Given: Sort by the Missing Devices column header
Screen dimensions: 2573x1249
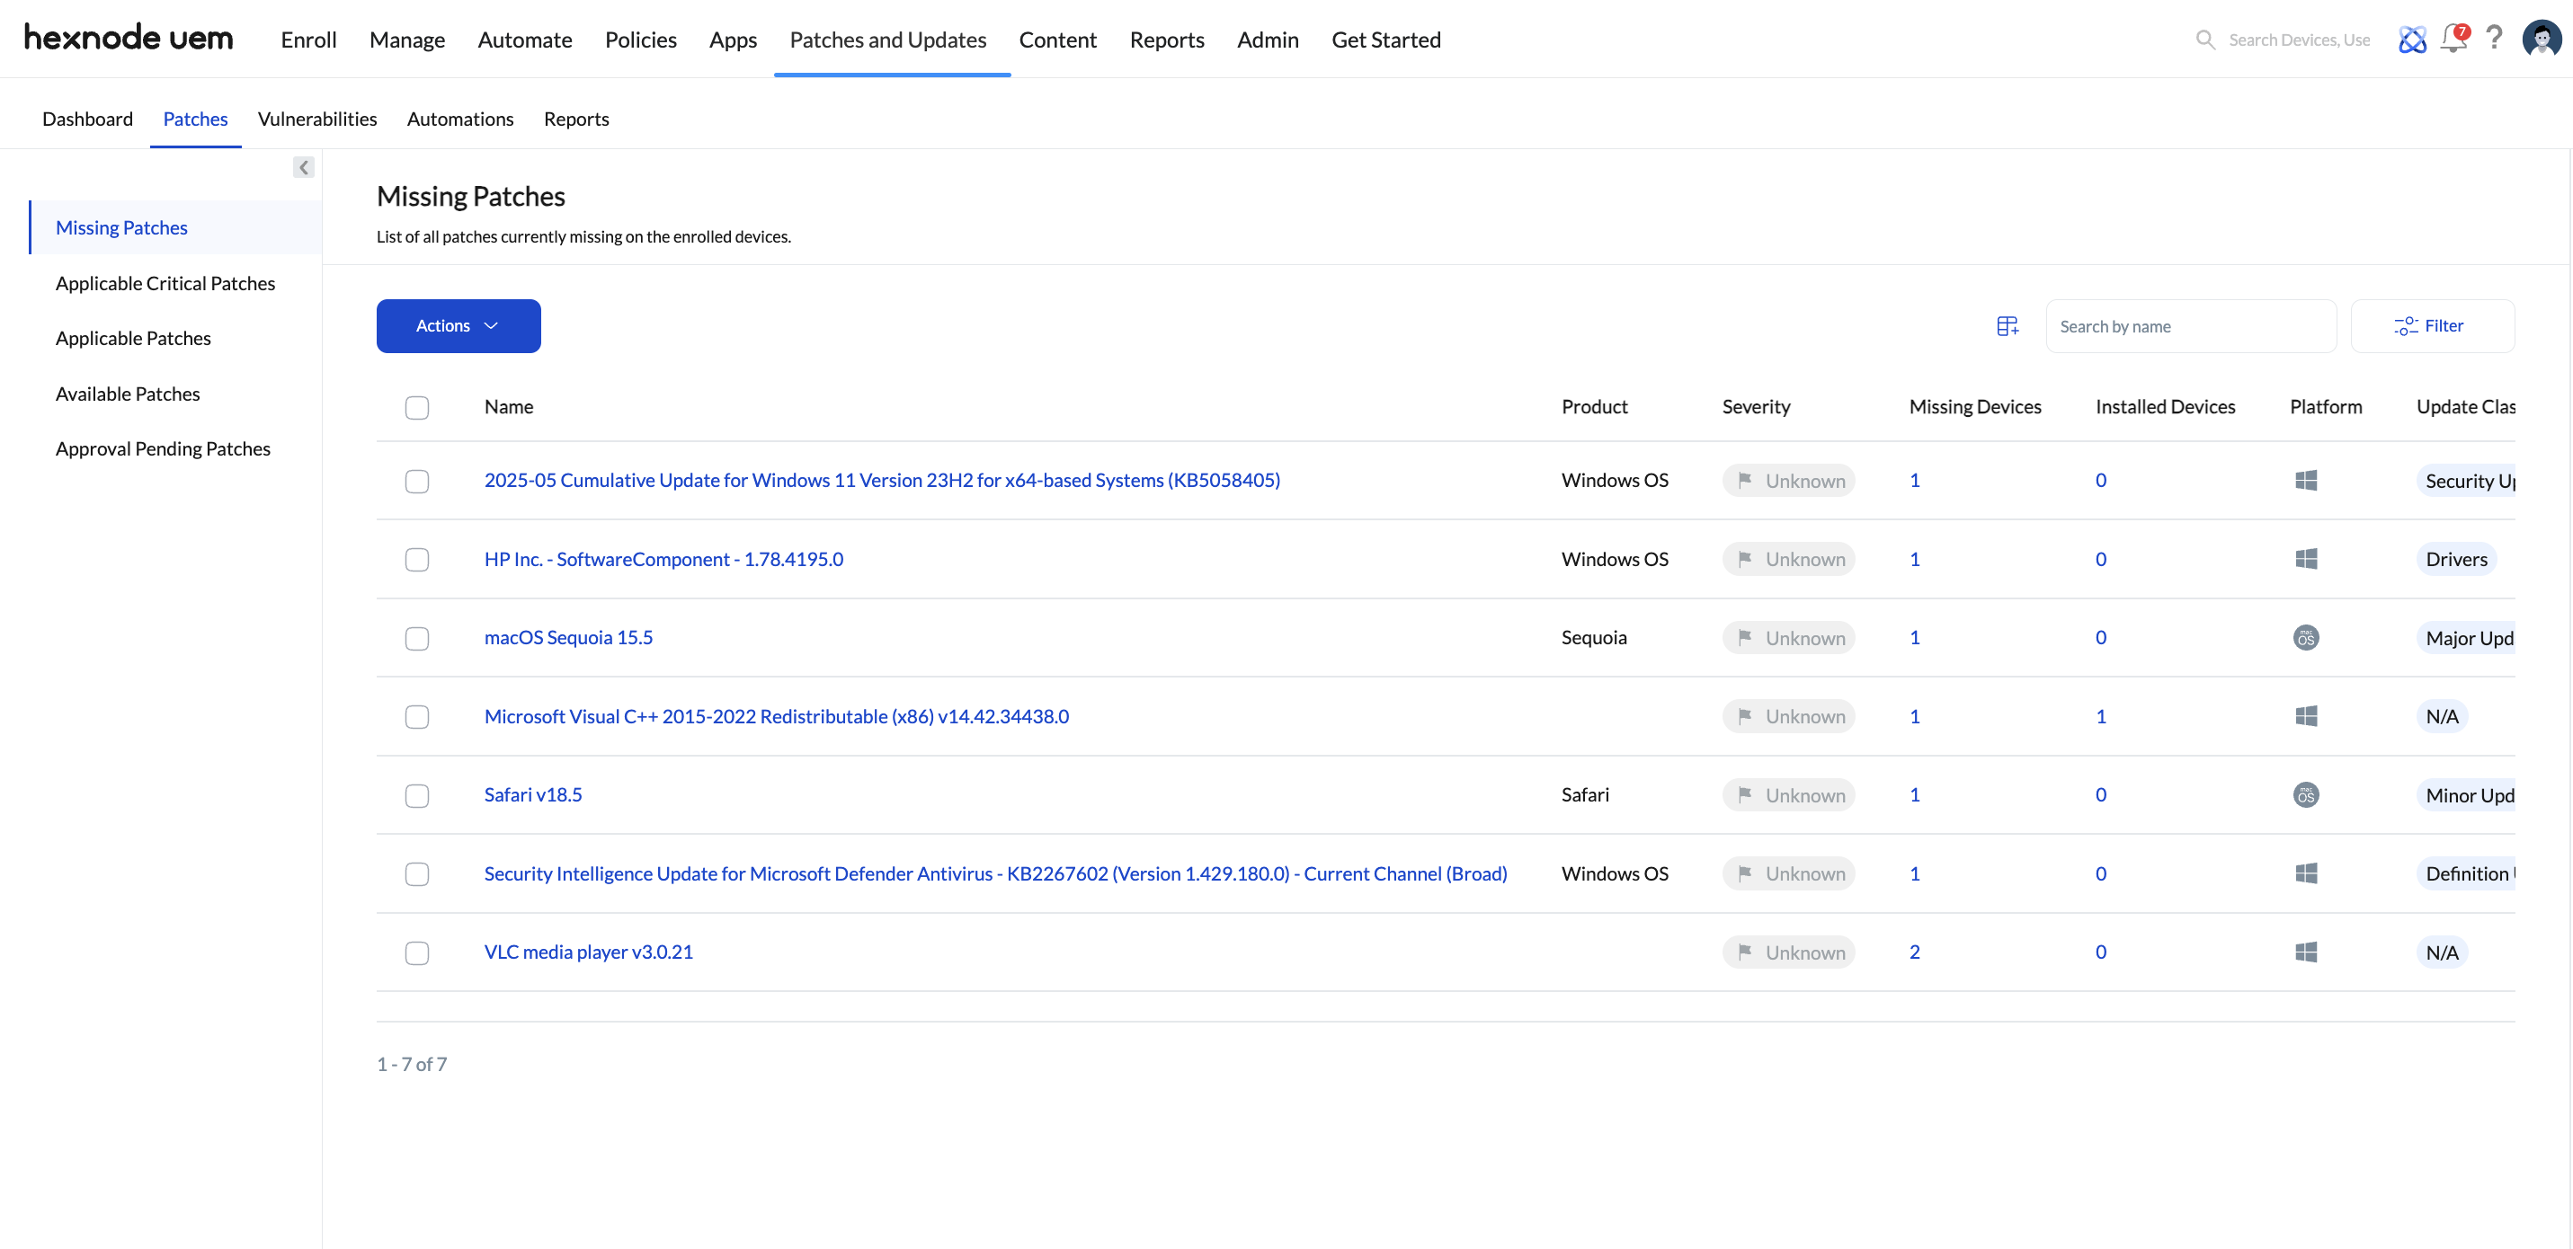Looking at the screenshot, I should pyautogui.click(x=1974, y=406).
